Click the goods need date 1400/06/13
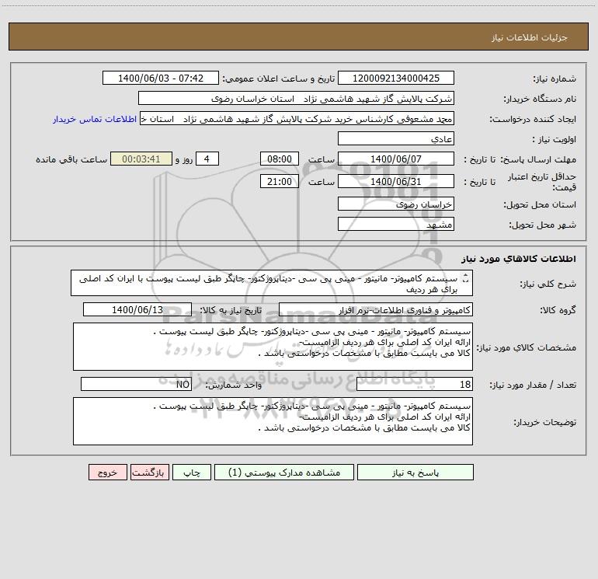 click(x=137, y=309)
